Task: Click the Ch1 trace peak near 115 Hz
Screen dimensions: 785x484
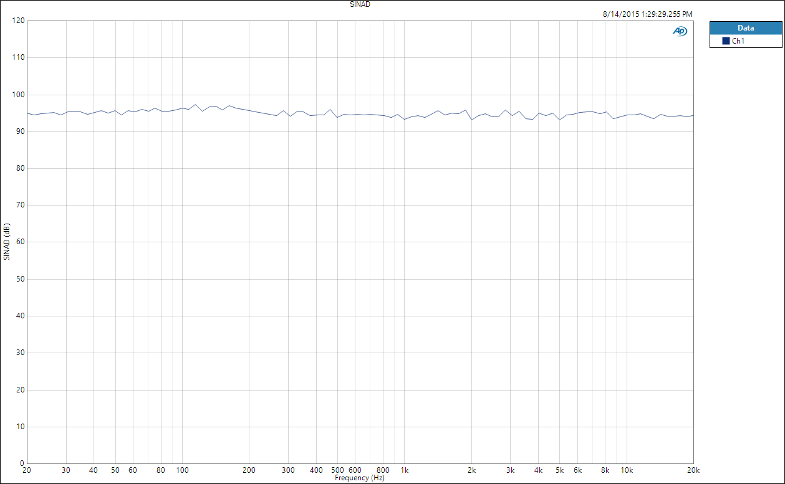Action: click(195, 105)
